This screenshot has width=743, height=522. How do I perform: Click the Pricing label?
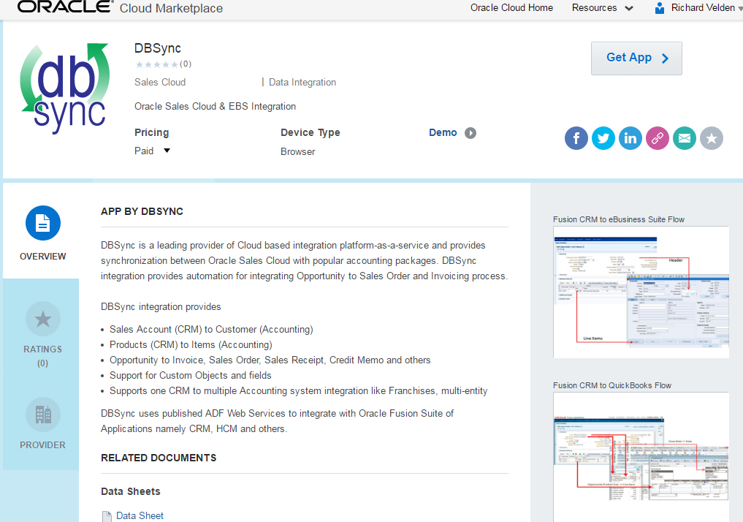pyautogui.click(x=152, y=133)
